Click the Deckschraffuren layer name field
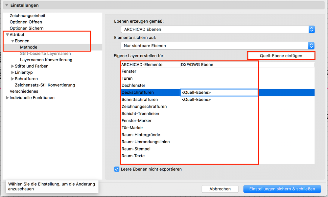The image size is (328, 197). (219, 92)
